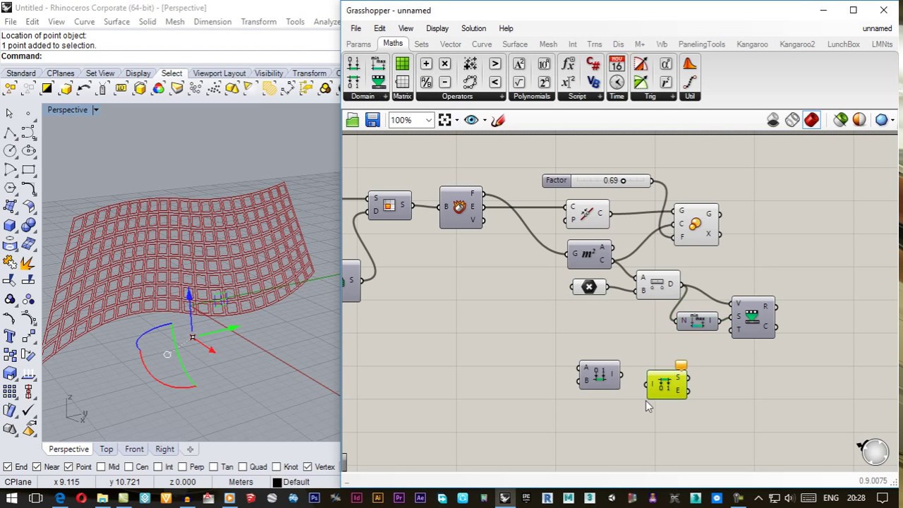Click the Meters units status field
The width and height of the screenshot is (903, 508).
[241, 482]
